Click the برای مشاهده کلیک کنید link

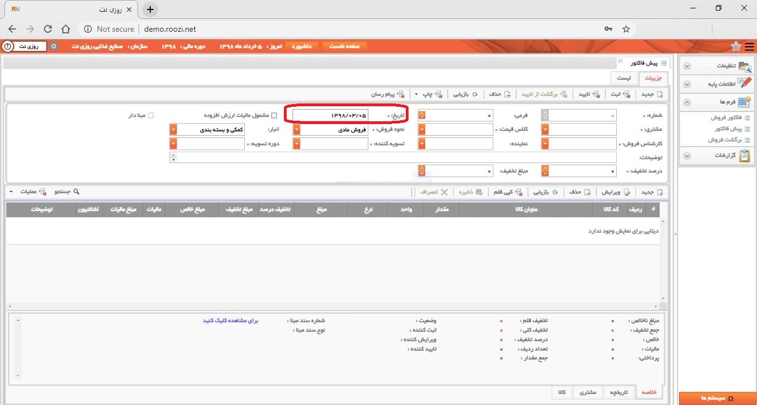pyautogui.click(x=231, y=321)
